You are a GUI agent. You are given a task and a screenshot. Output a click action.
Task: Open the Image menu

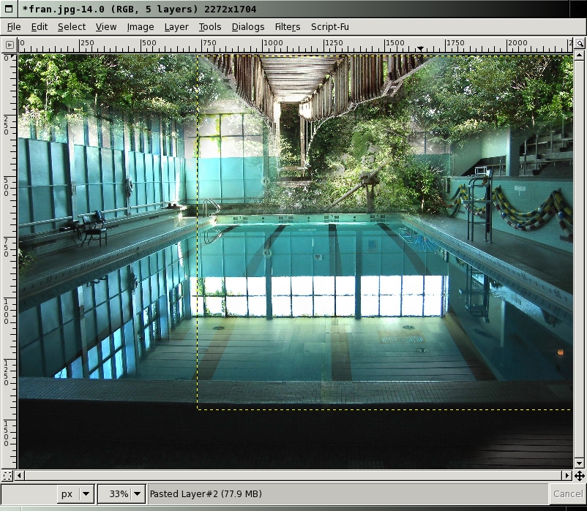[141, 27]
